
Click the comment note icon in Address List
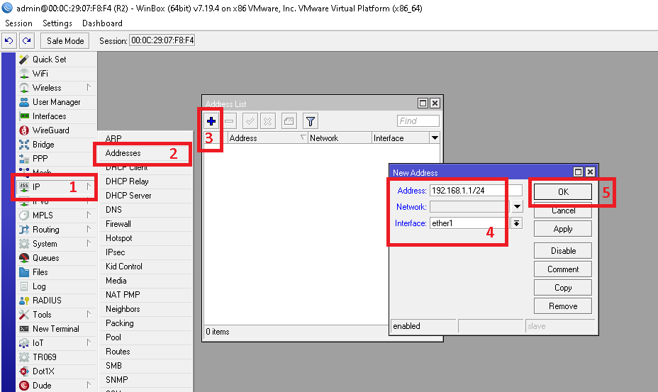289,121
